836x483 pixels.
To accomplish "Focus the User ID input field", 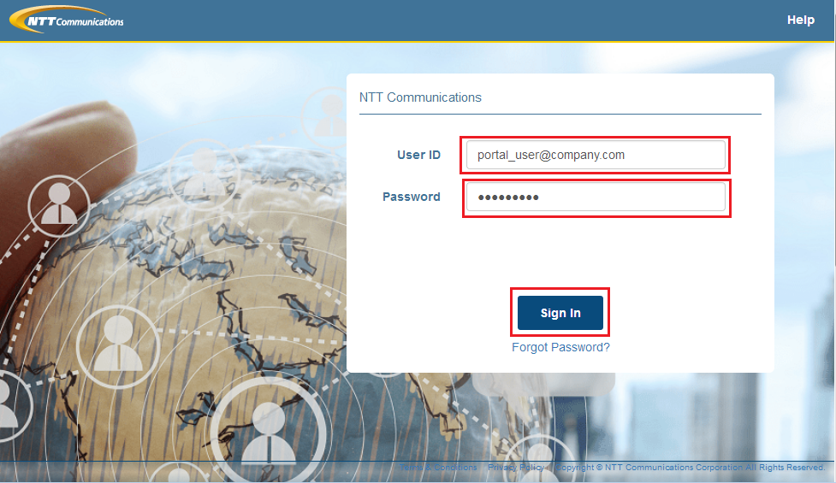I will pos(596,155).
